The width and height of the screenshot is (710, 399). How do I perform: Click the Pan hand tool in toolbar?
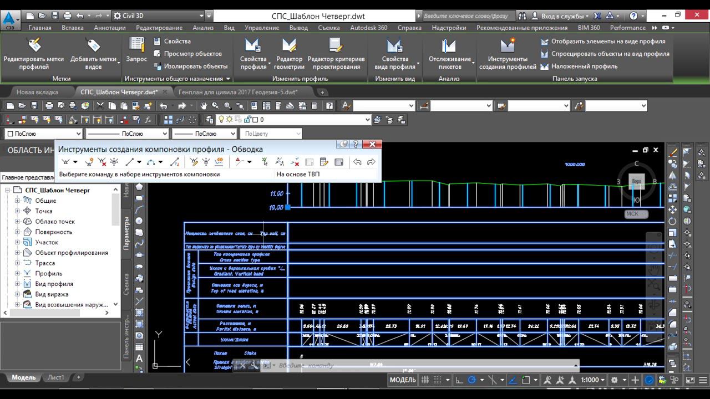coord(204,106)
